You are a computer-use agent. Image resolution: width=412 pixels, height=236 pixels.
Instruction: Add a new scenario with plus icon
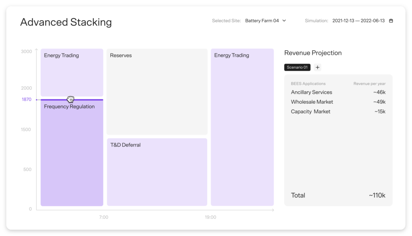coord(317,68)
